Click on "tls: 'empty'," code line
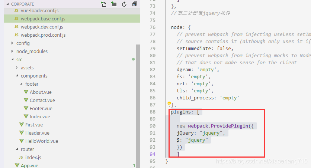The height and width of the screenshot is (168, 311). pos(195,91)
